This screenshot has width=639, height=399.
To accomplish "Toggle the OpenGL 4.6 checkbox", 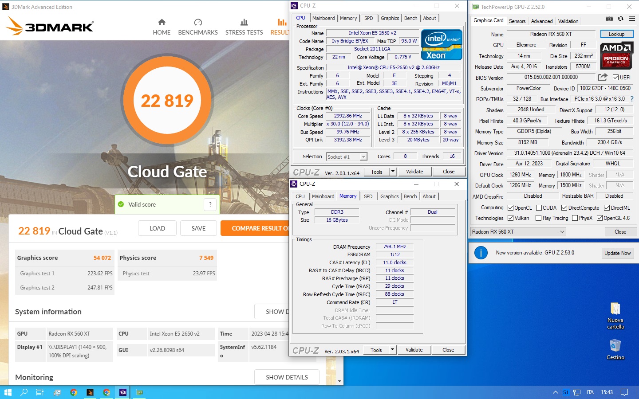I will pyautogui.click(x=600, y=218).
